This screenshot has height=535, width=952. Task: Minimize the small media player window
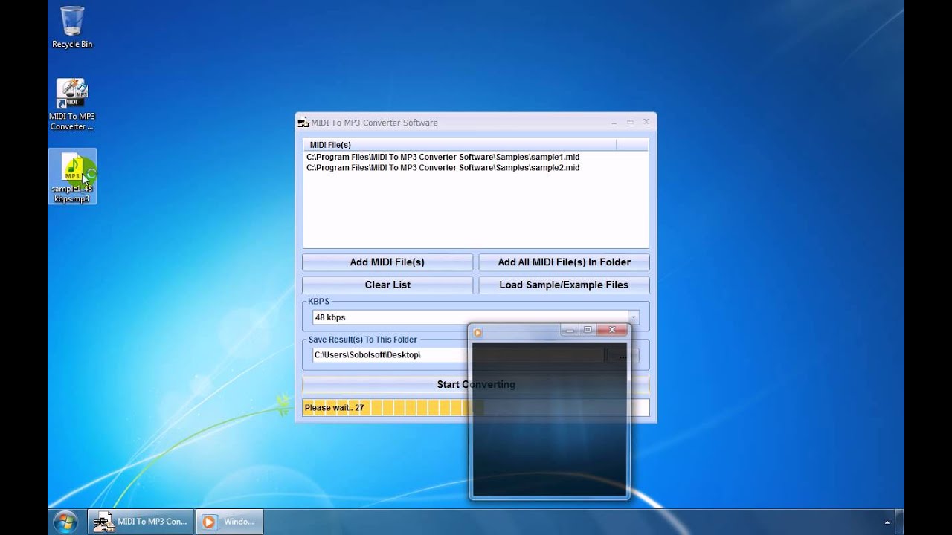coord(570,330)
